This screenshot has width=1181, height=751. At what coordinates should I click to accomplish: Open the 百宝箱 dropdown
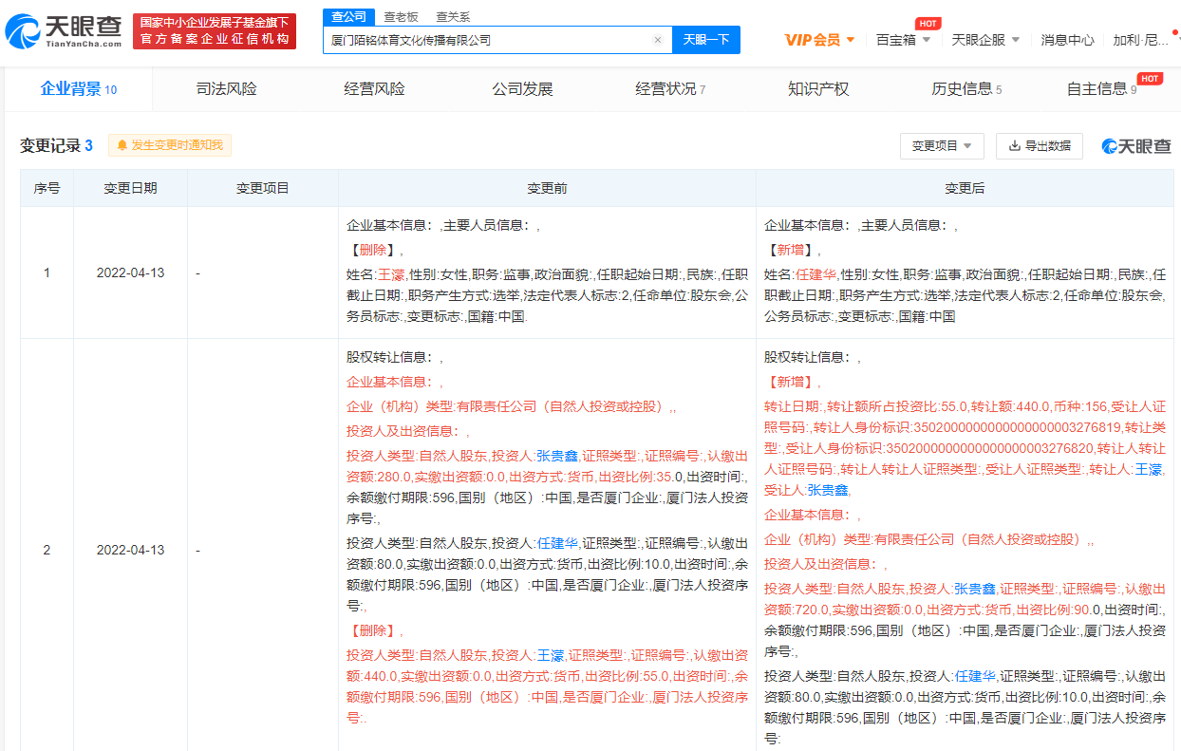(926, 40)
